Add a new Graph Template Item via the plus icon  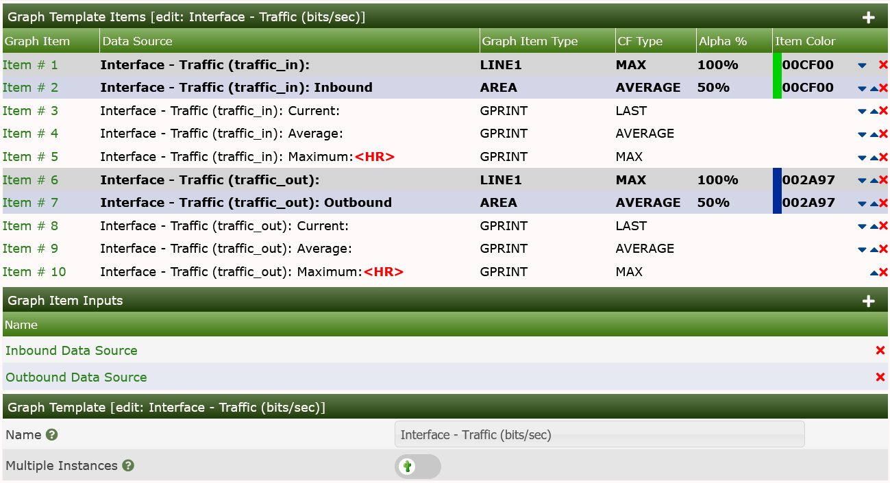tap(869, 16)
